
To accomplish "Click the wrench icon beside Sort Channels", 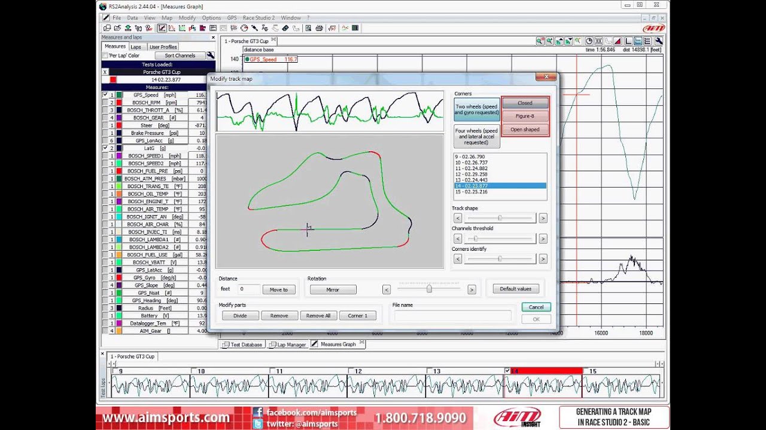I will (x=211, y=56).
